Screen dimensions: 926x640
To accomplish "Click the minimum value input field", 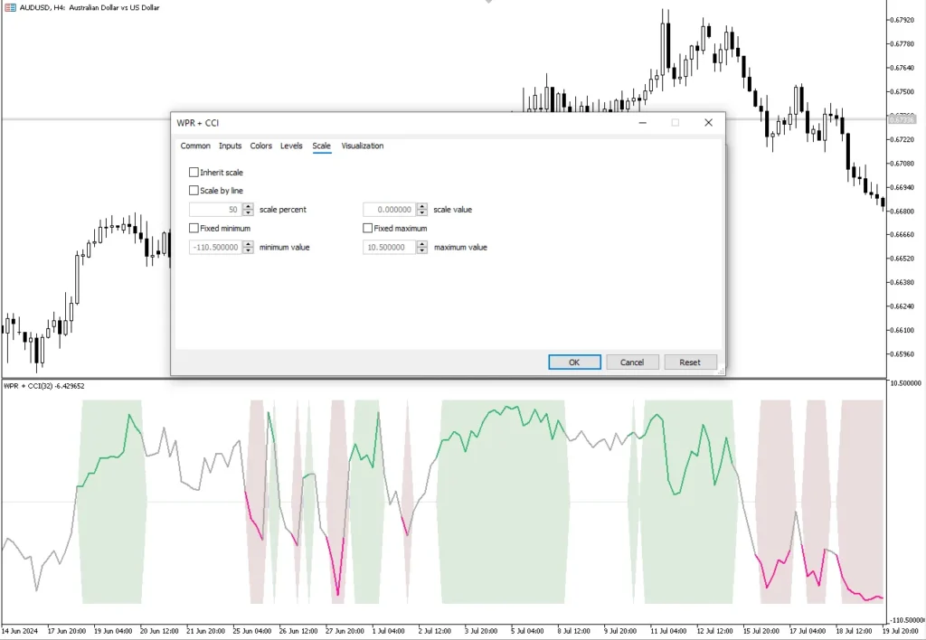I will (x=215, y=247).
